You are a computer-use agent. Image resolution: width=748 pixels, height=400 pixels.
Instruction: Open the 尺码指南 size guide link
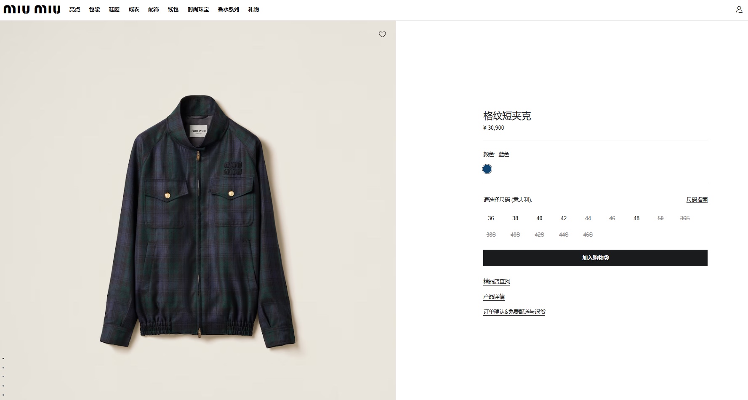[x=697, y=200]
